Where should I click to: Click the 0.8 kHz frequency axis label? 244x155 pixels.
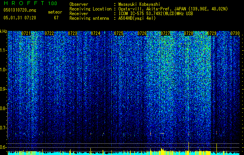pyautogui.click(x=3, y=108)
